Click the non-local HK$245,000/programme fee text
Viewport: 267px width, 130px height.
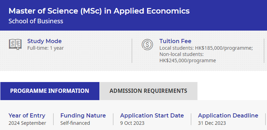point(187,57)
